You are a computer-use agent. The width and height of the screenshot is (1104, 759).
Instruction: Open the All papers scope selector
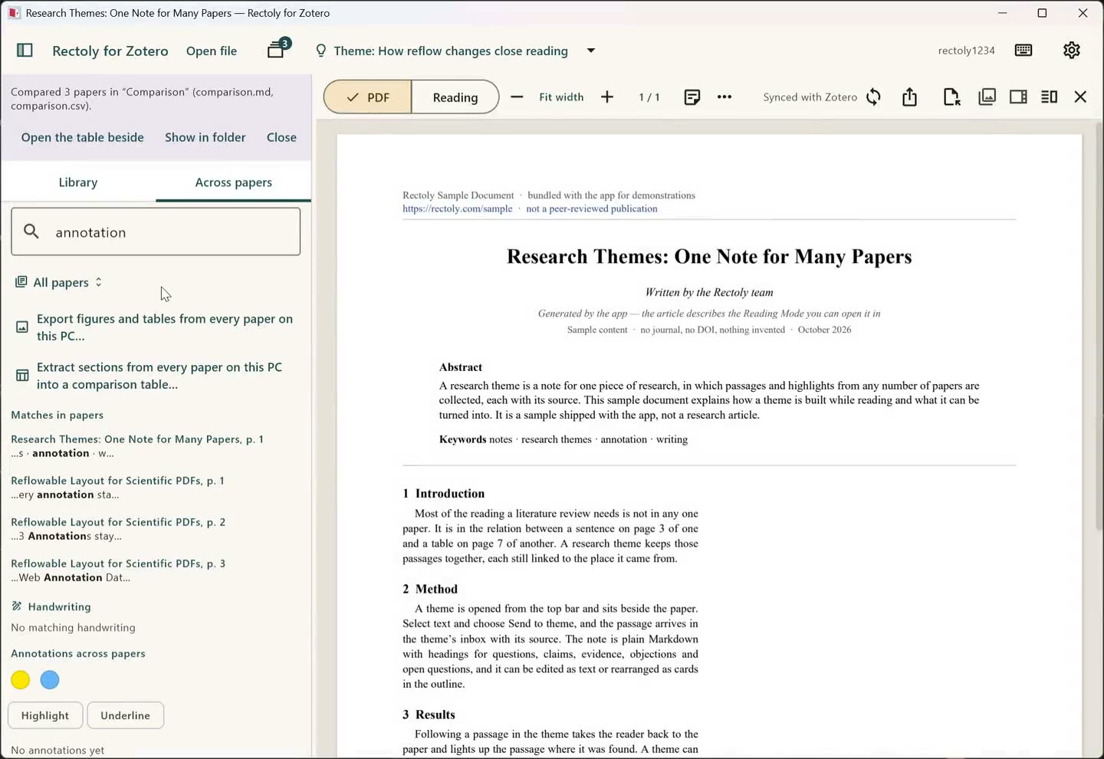coord(59,282)
